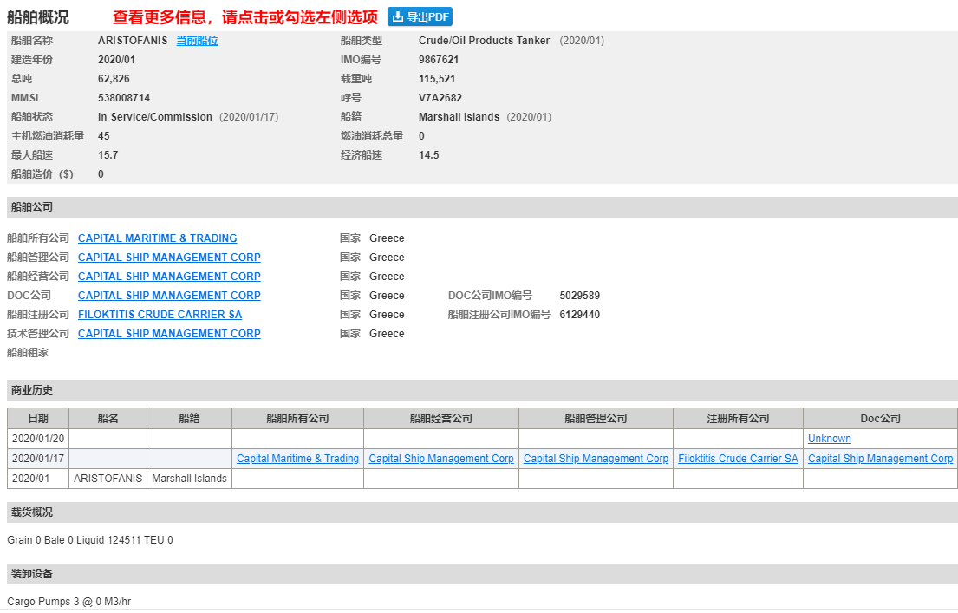Click the 注册所有公司 column header

click(738, 419)
